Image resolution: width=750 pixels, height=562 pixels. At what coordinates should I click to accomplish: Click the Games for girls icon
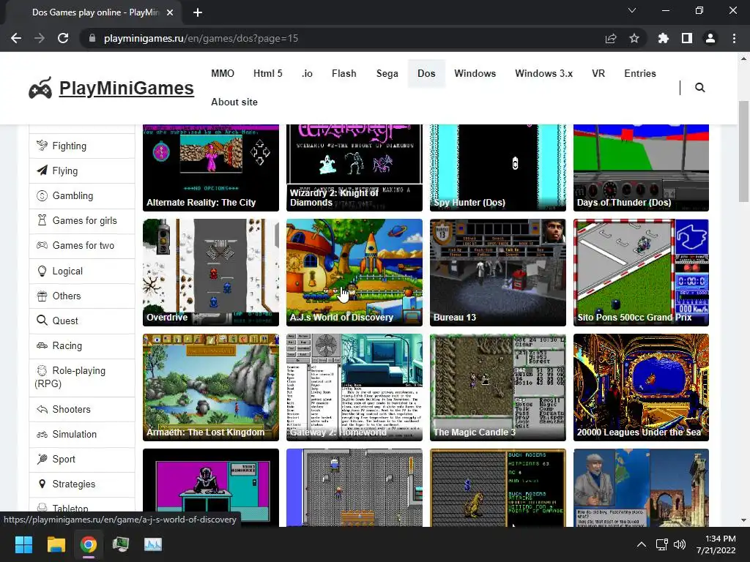click(42, 220)
